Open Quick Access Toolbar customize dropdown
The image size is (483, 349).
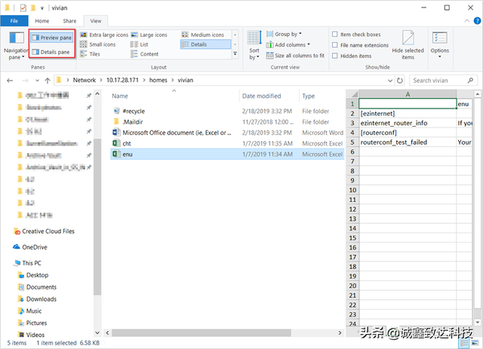[42, 8]
